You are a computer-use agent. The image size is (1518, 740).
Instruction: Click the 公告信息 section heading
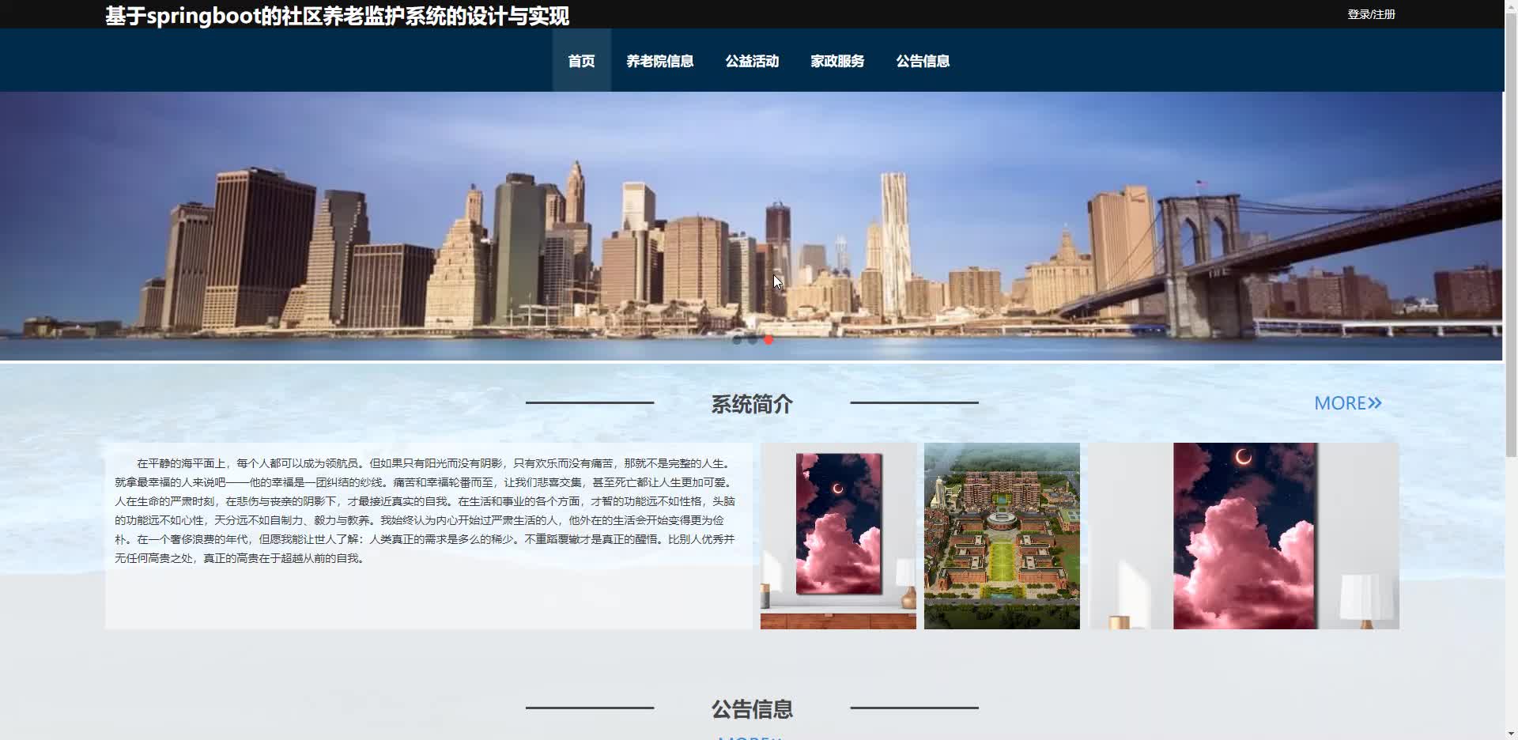(x=752, y=709)
